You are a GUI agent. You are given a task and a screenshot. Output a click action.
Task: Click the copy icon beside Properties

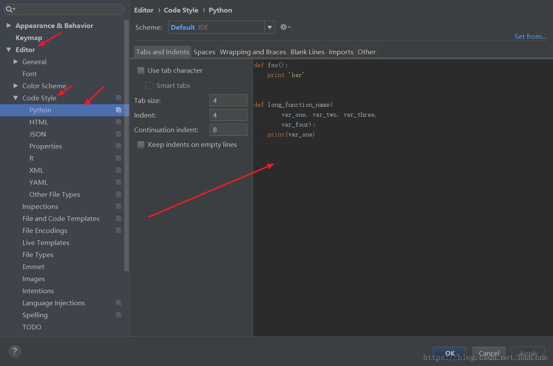(x=119, y=146)
